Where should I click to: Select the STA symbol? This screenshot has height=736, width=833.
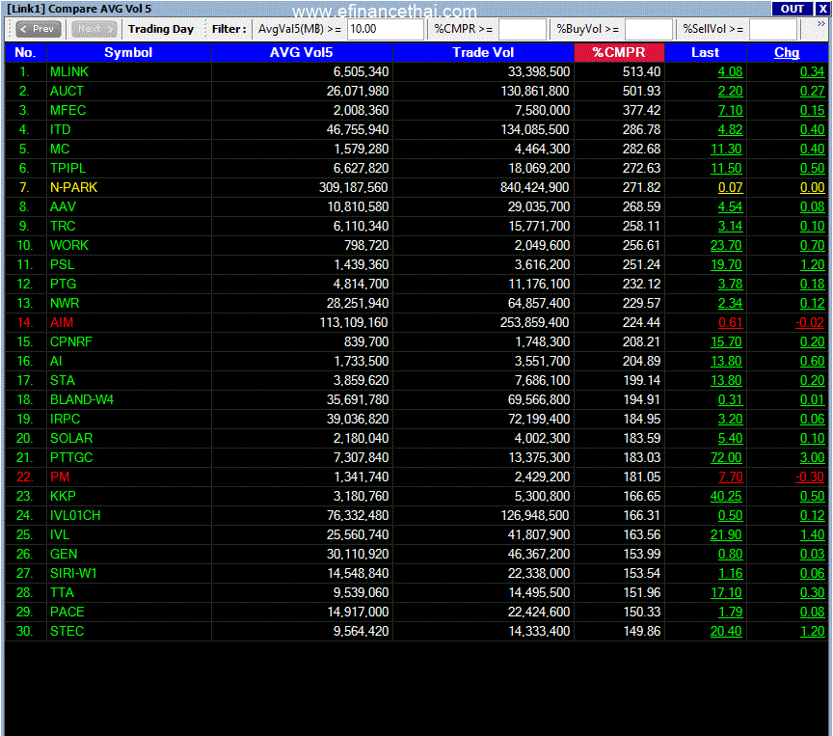pos(63,380)
